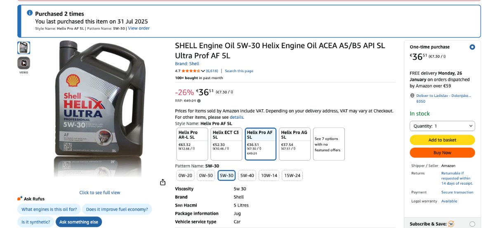Expand See 7 options with no featured offers
This screenshot has height=228, width=495.
[x=329, y=144]
